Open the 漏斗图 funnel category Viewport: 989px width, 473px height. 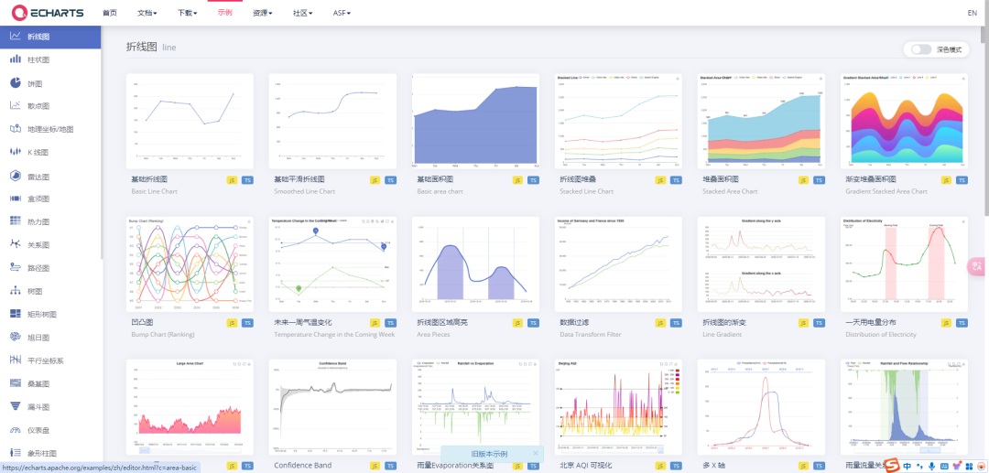(x=50, y=407)
